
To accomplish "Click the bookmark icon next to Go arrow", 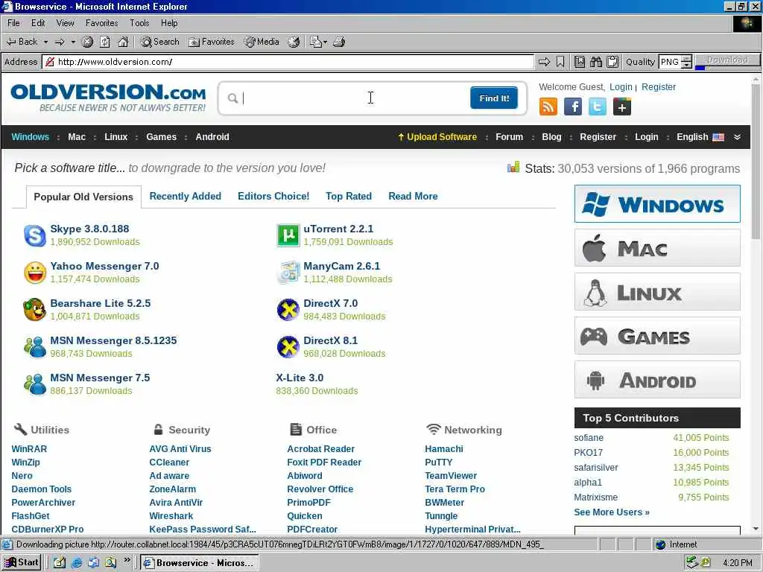I will (560, 62).
